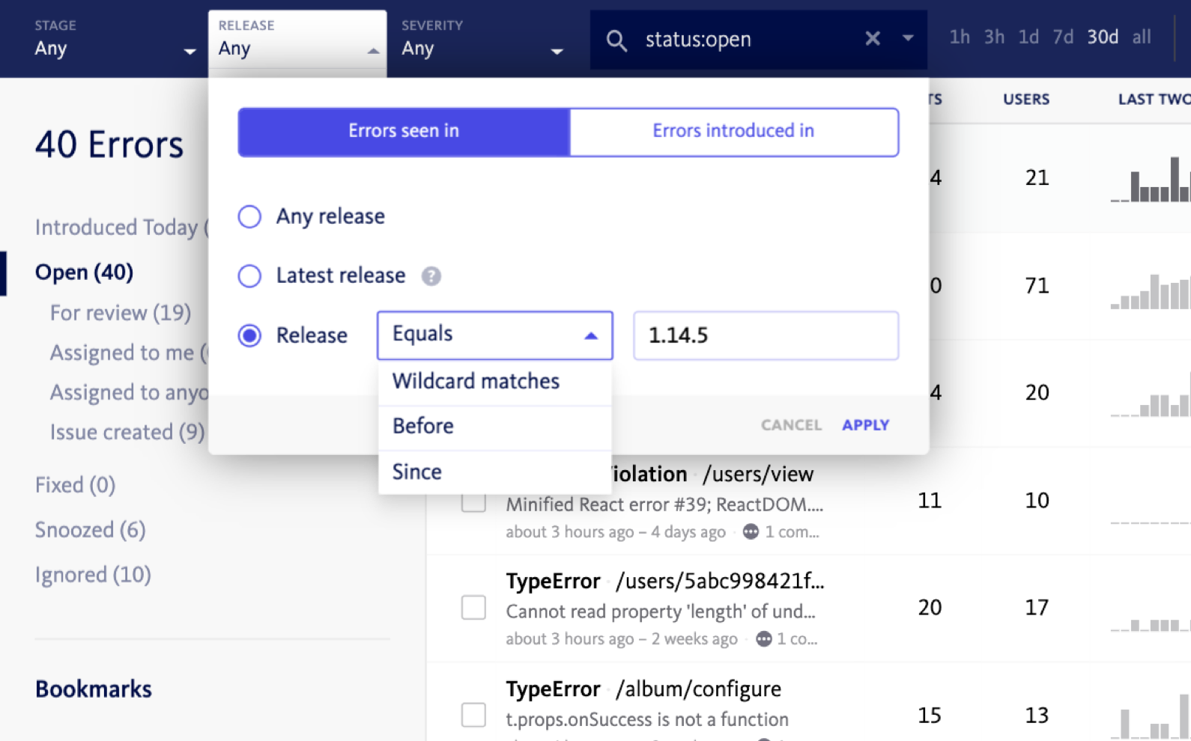Switch to Errors seen in tab
The image size is (1191, 741).
[404, 132]
